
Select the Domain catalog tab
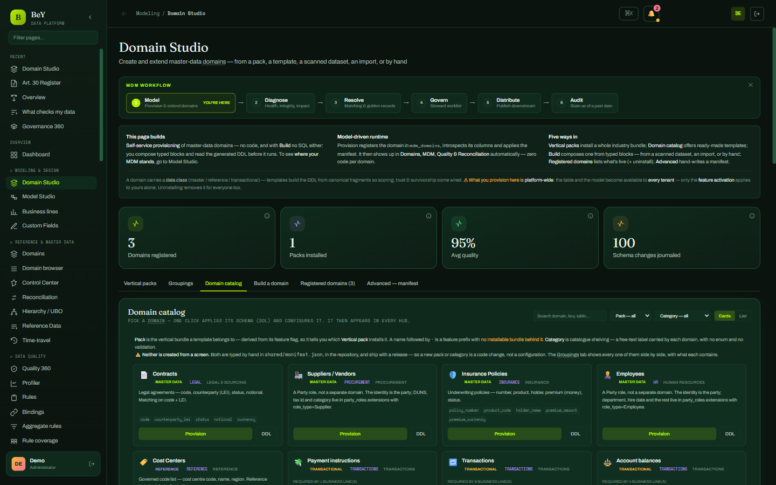(224, 283)
